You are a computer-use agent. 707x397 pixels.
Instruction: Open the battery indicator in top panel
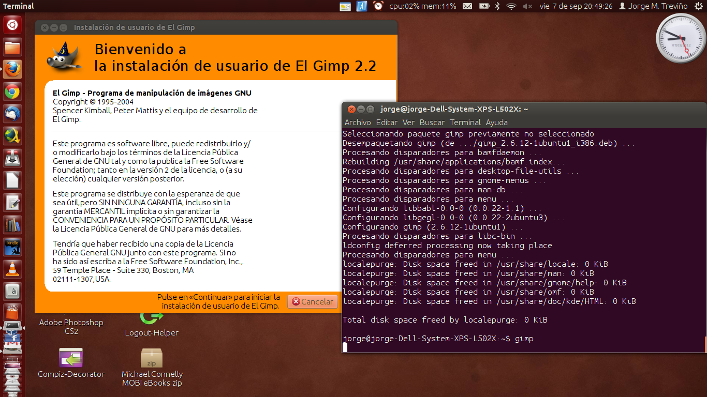(x=484, y=6)
